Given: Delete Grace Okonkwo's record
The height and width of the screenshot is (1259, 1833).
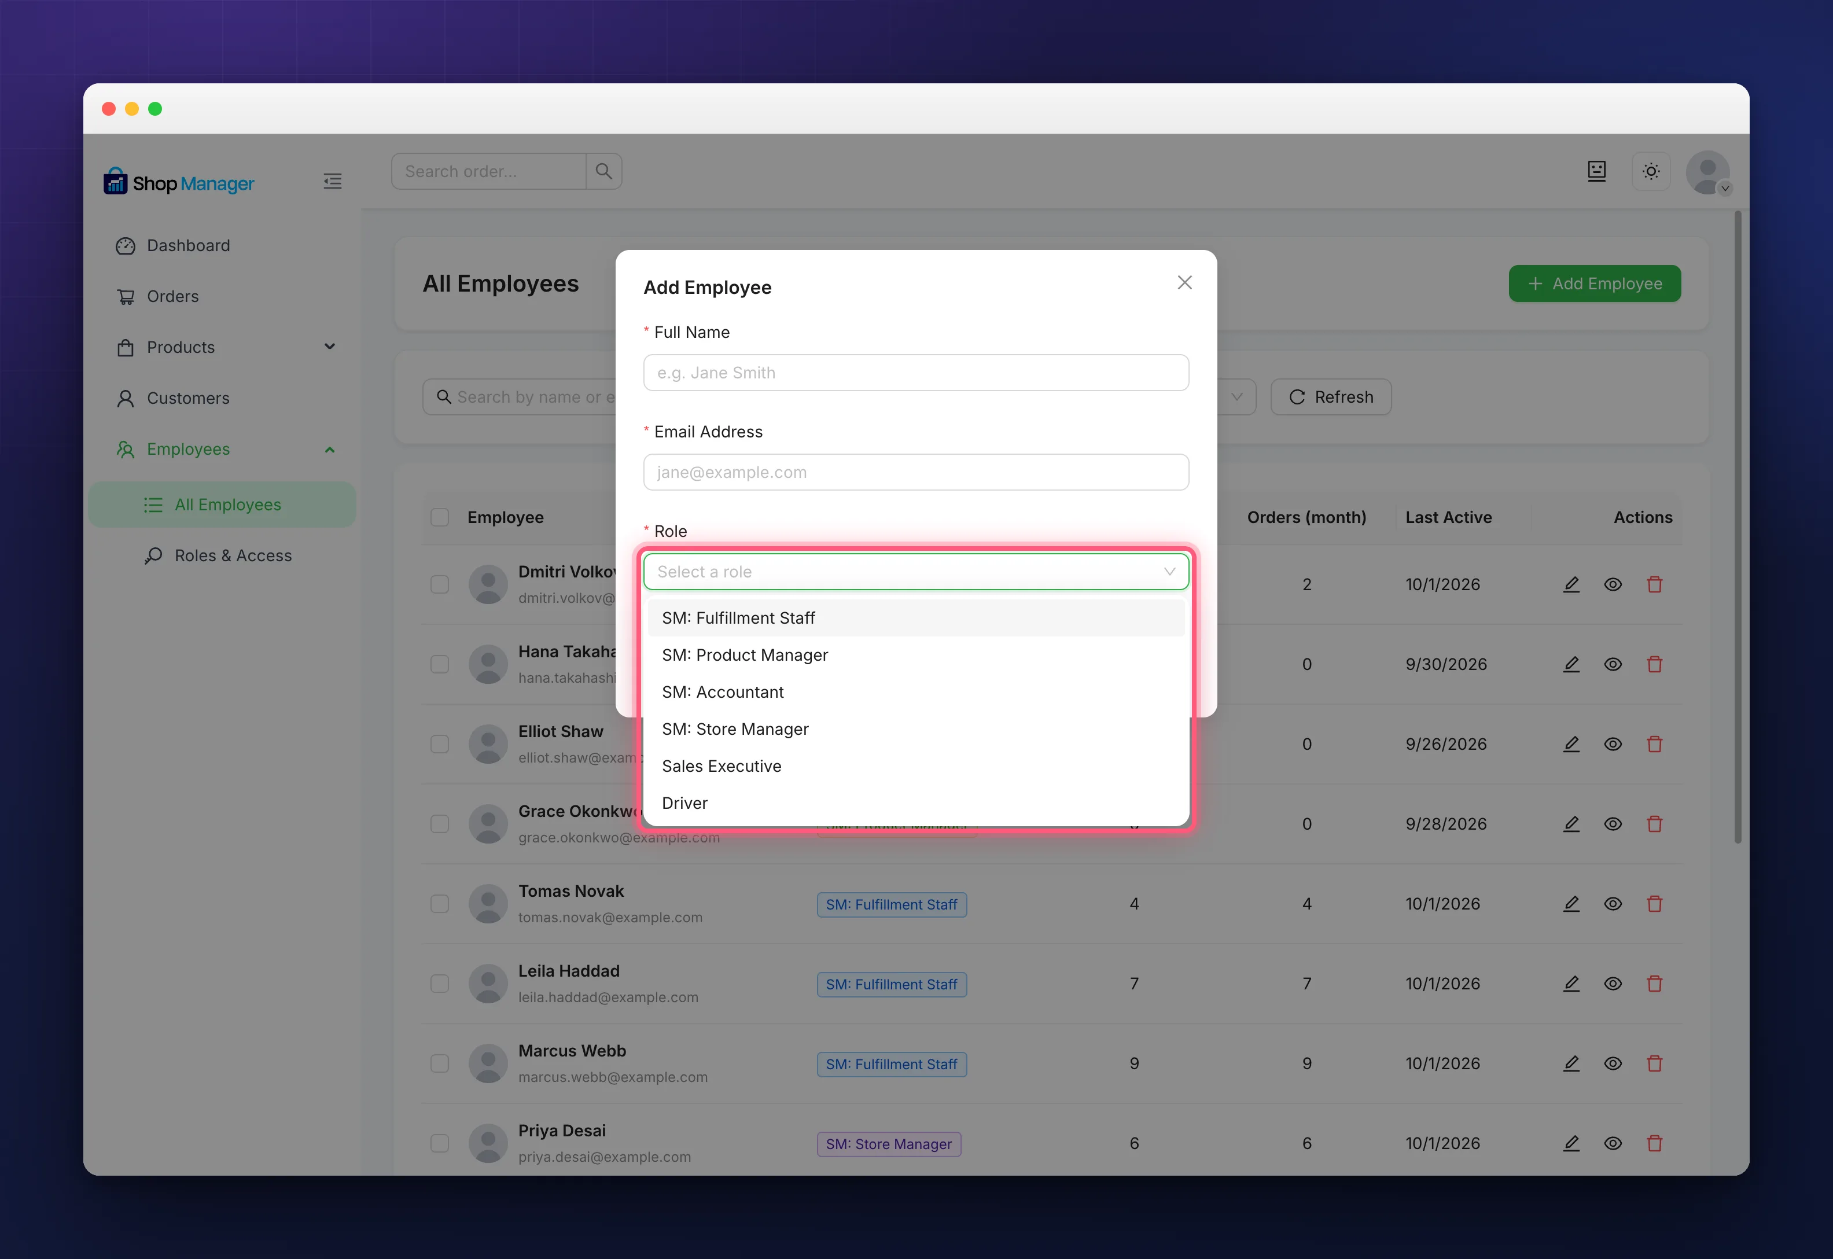Looking at the screenshot, I should click(1655, 823).
